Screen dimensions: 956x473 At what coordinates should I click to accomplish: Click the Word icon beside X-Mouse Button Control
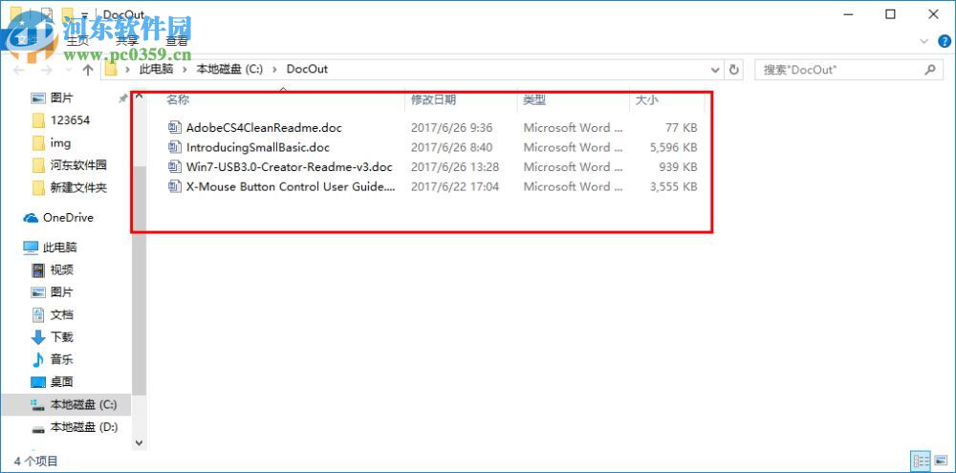click(x=175, y=186)
